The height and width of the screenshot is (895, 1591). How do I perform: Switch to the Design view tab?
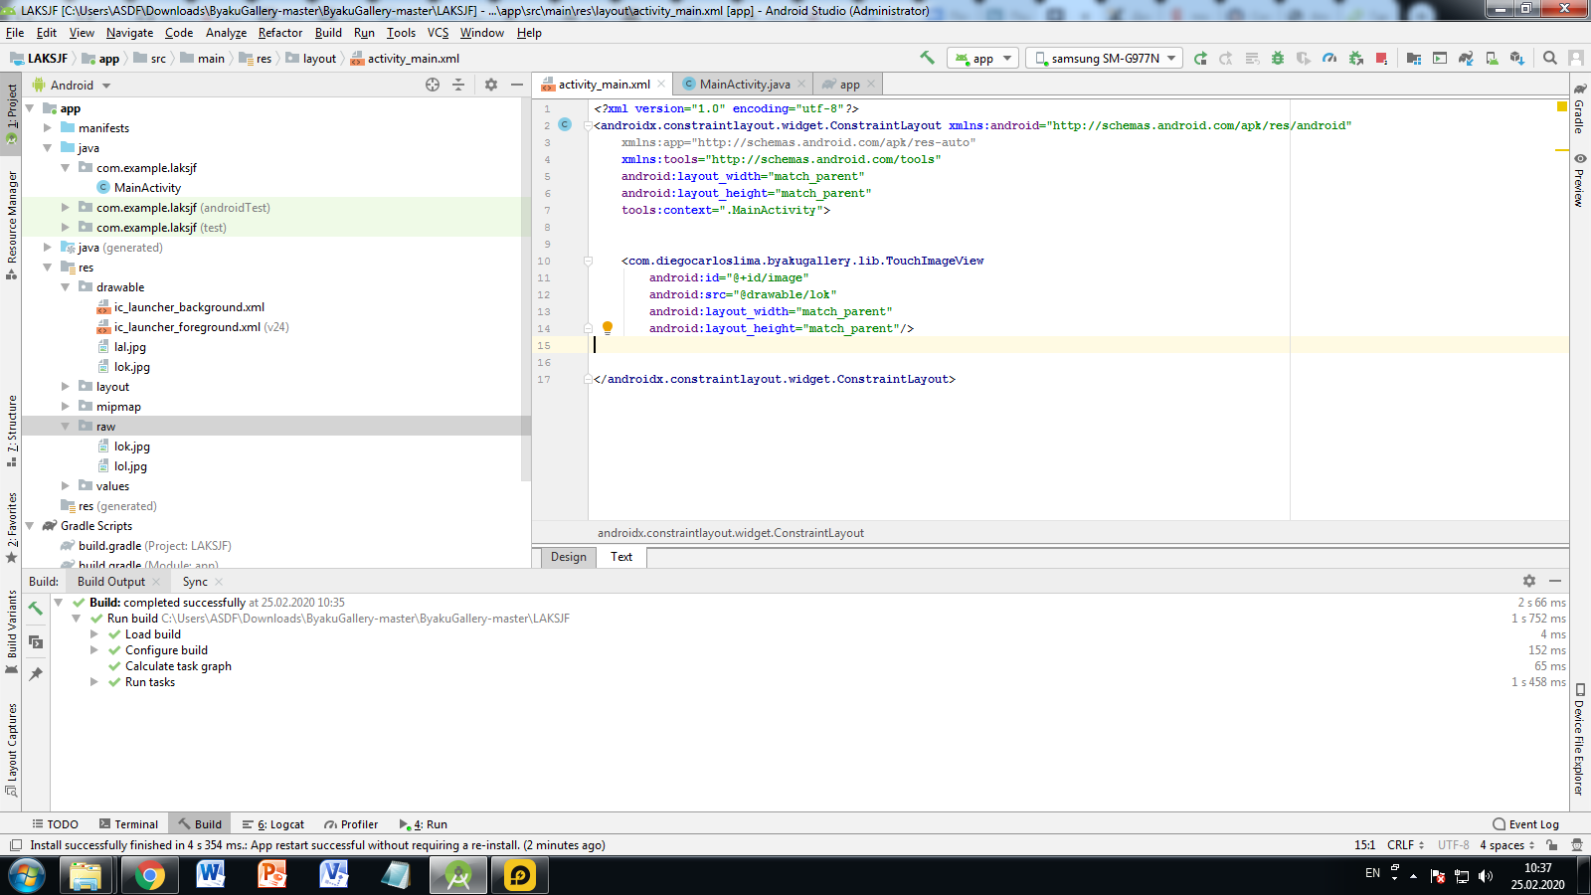[569, 557]
